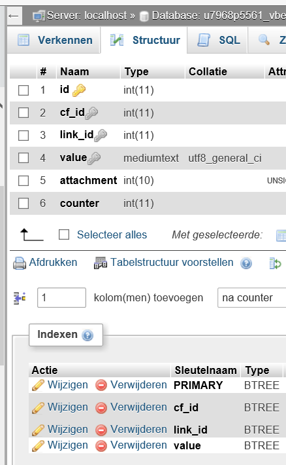This screenshot has width=286, height=465.
Task: Click the server icon beside localhost
Action: pyautogui.click(x=39, y=16)
